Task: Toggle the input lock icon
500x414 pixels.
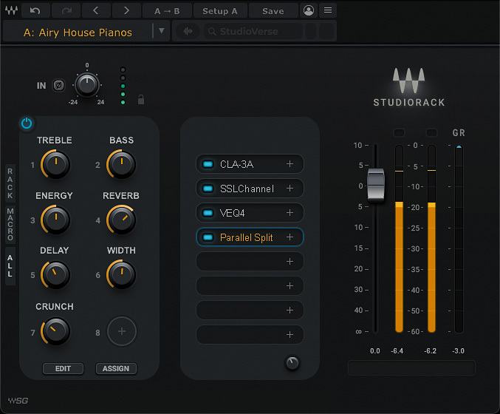Action: (x=141, y=99)
